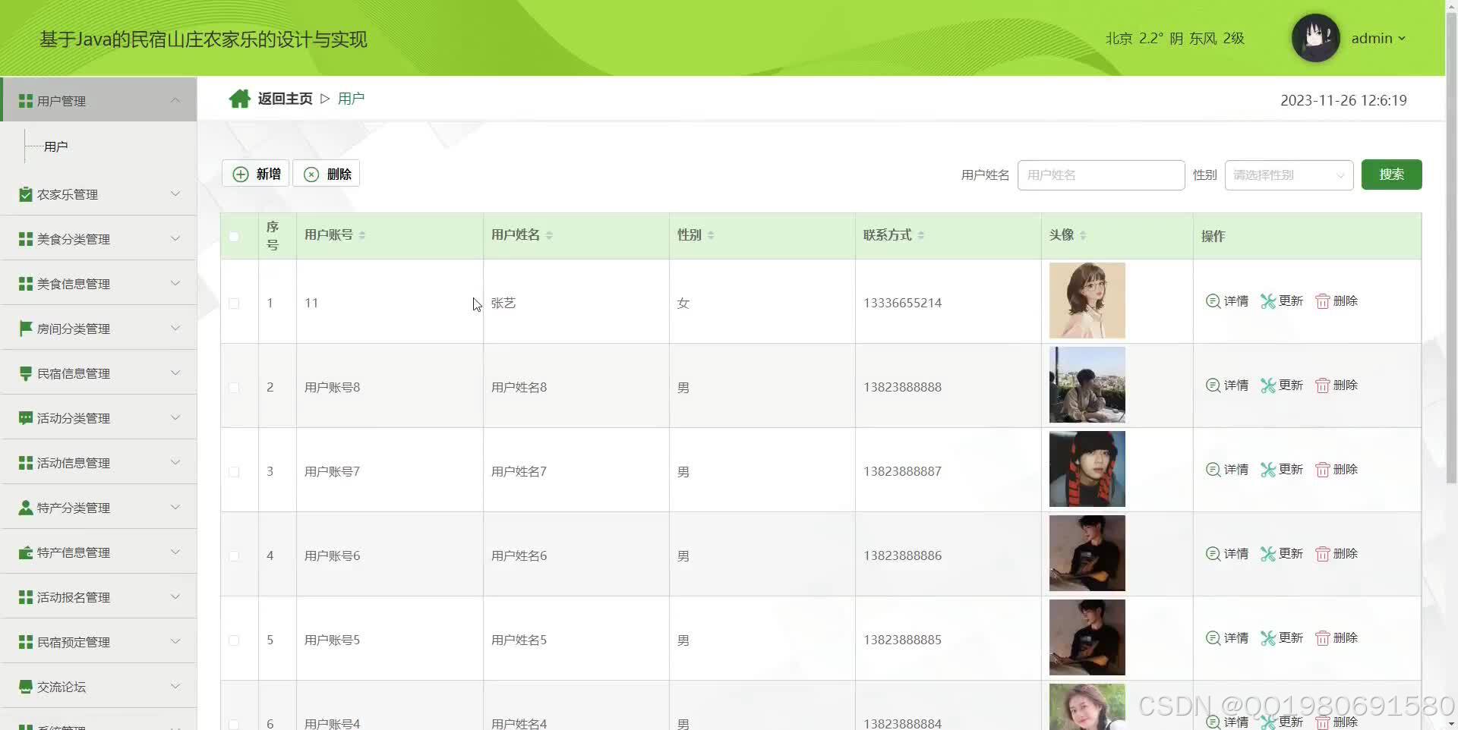Click the 更新 tools icon for 张艺

(1268, 301)
